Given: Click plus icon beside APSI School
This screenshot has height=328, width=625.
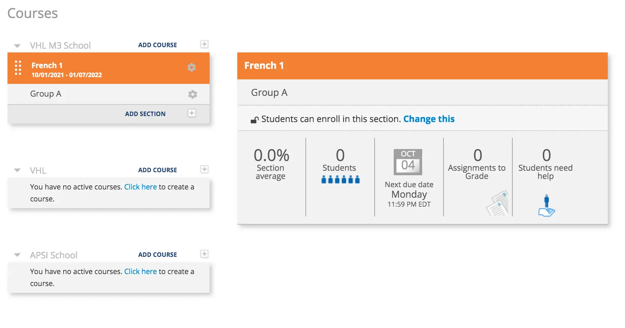Looking at the screenshot, I should (x=204, y=254).
